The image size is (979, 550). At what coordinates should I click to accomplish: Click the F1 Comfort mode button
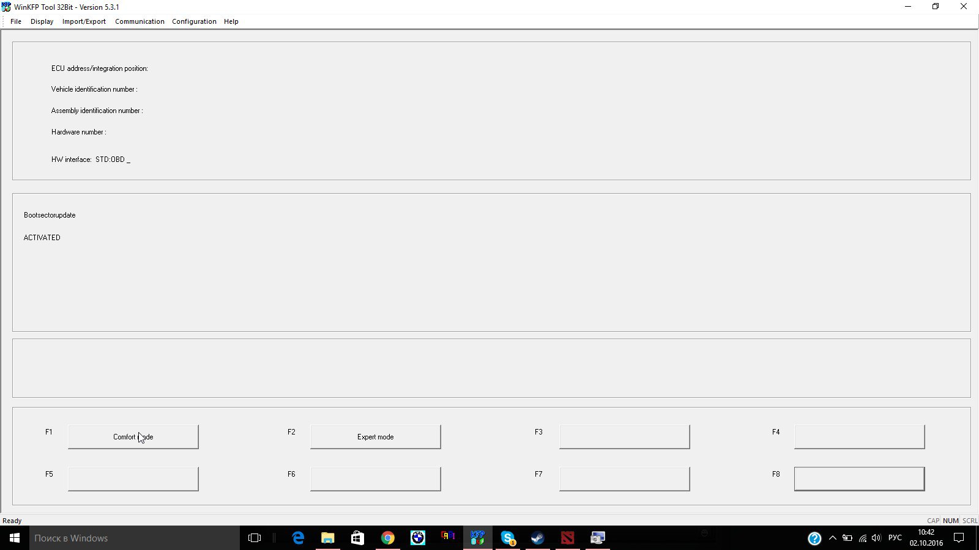[133, 437]
